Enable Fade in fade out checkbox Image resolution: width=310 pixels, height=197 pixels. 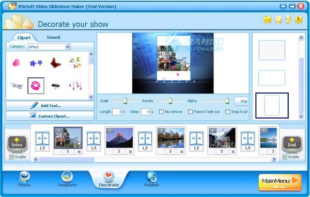(x=190, y=112)
